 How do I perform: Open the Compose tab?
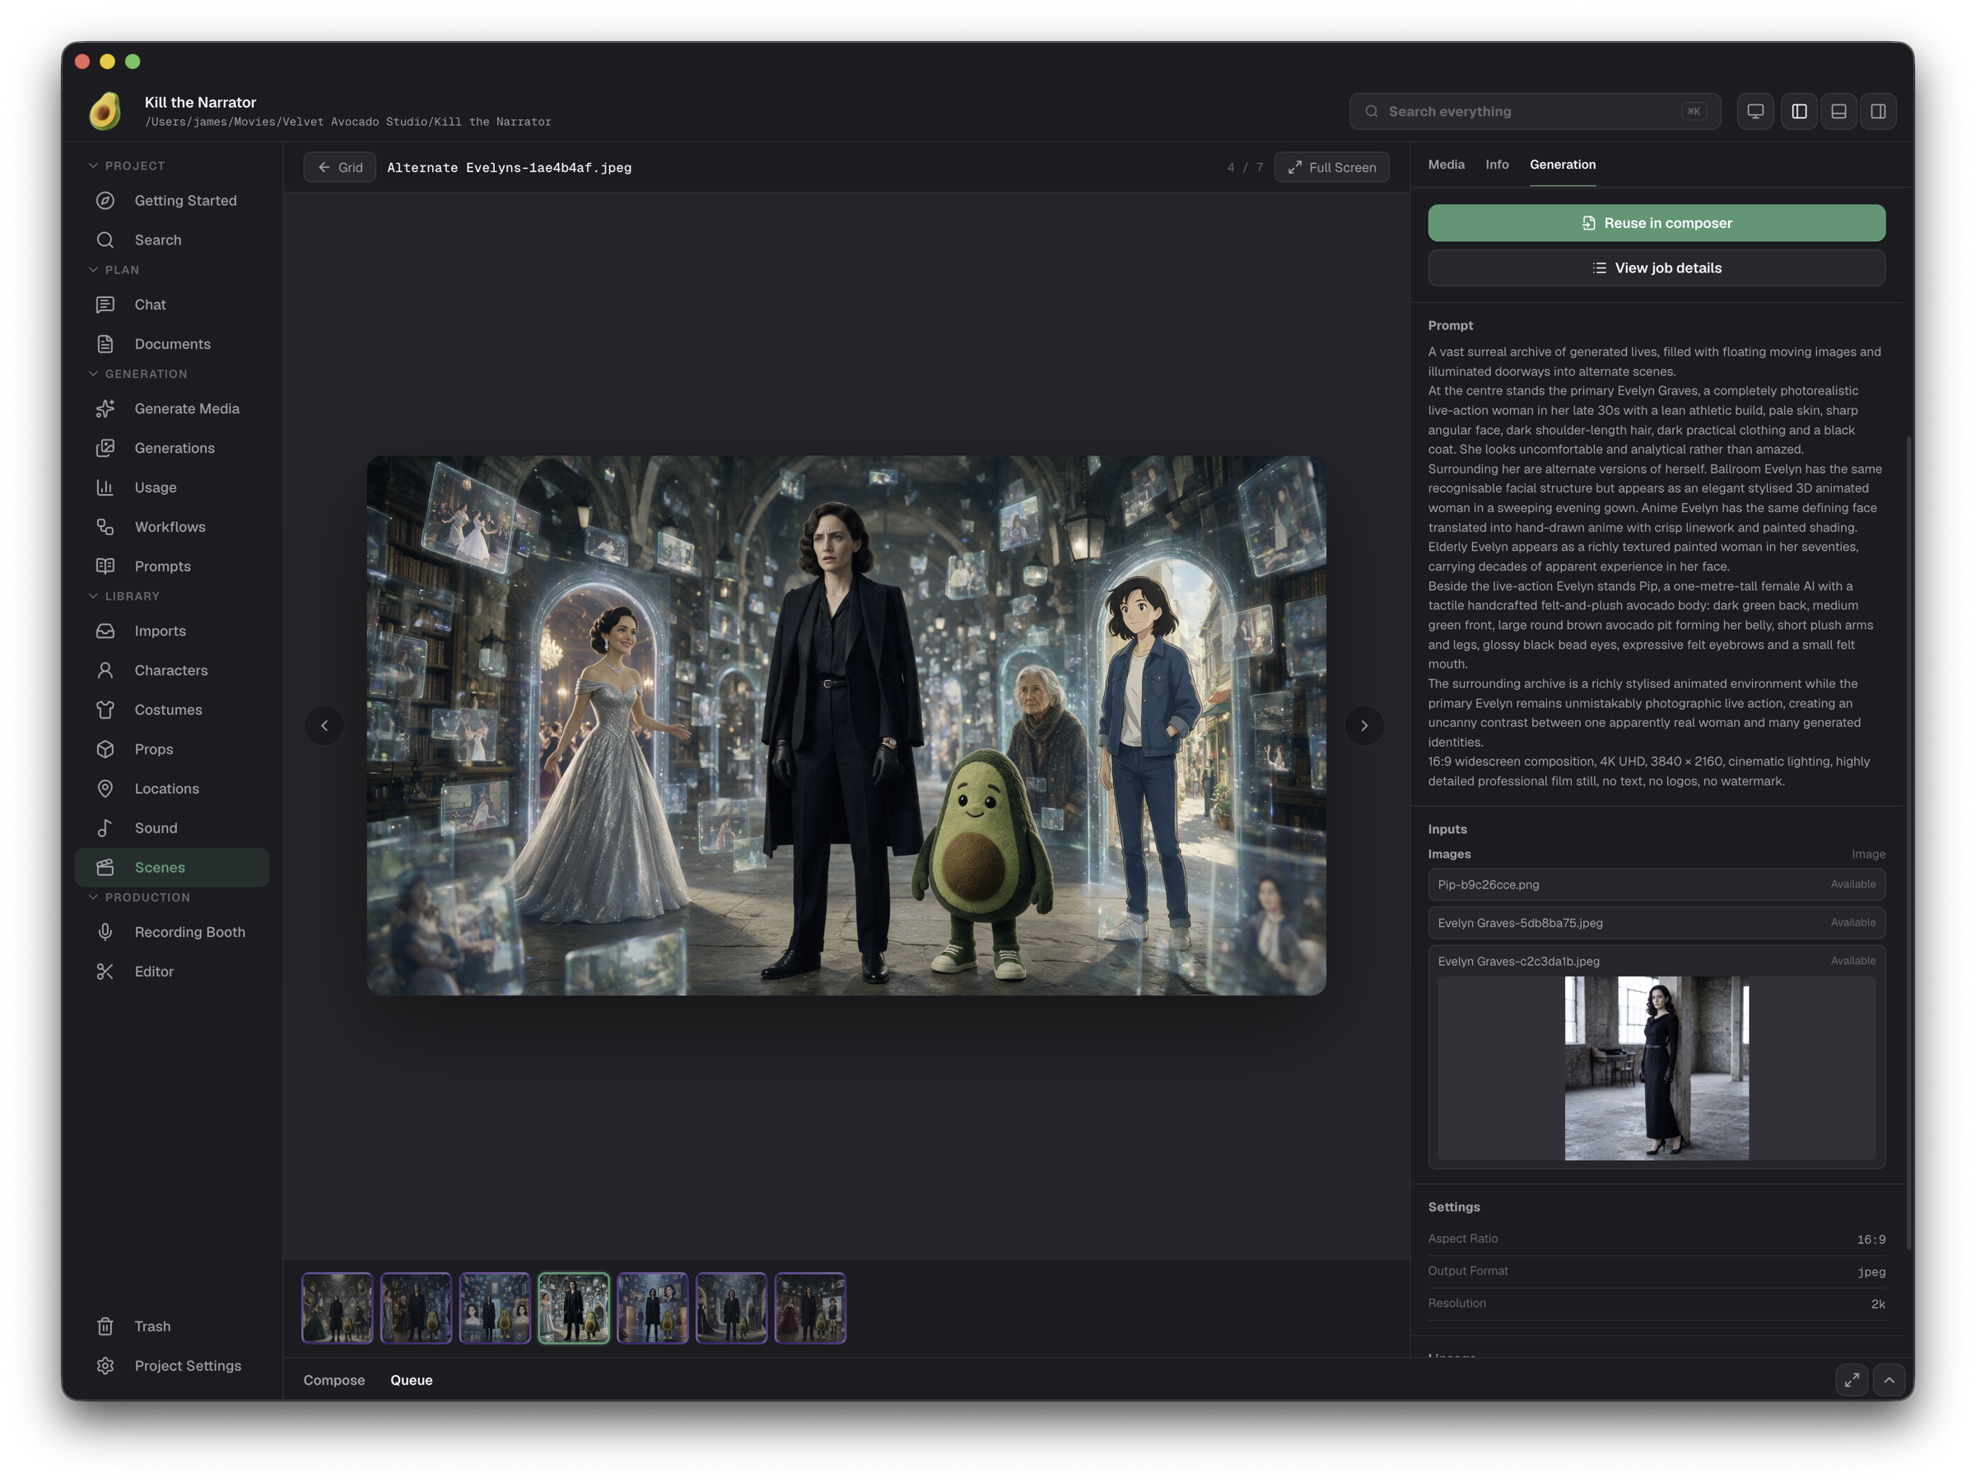pos(334,1380)
